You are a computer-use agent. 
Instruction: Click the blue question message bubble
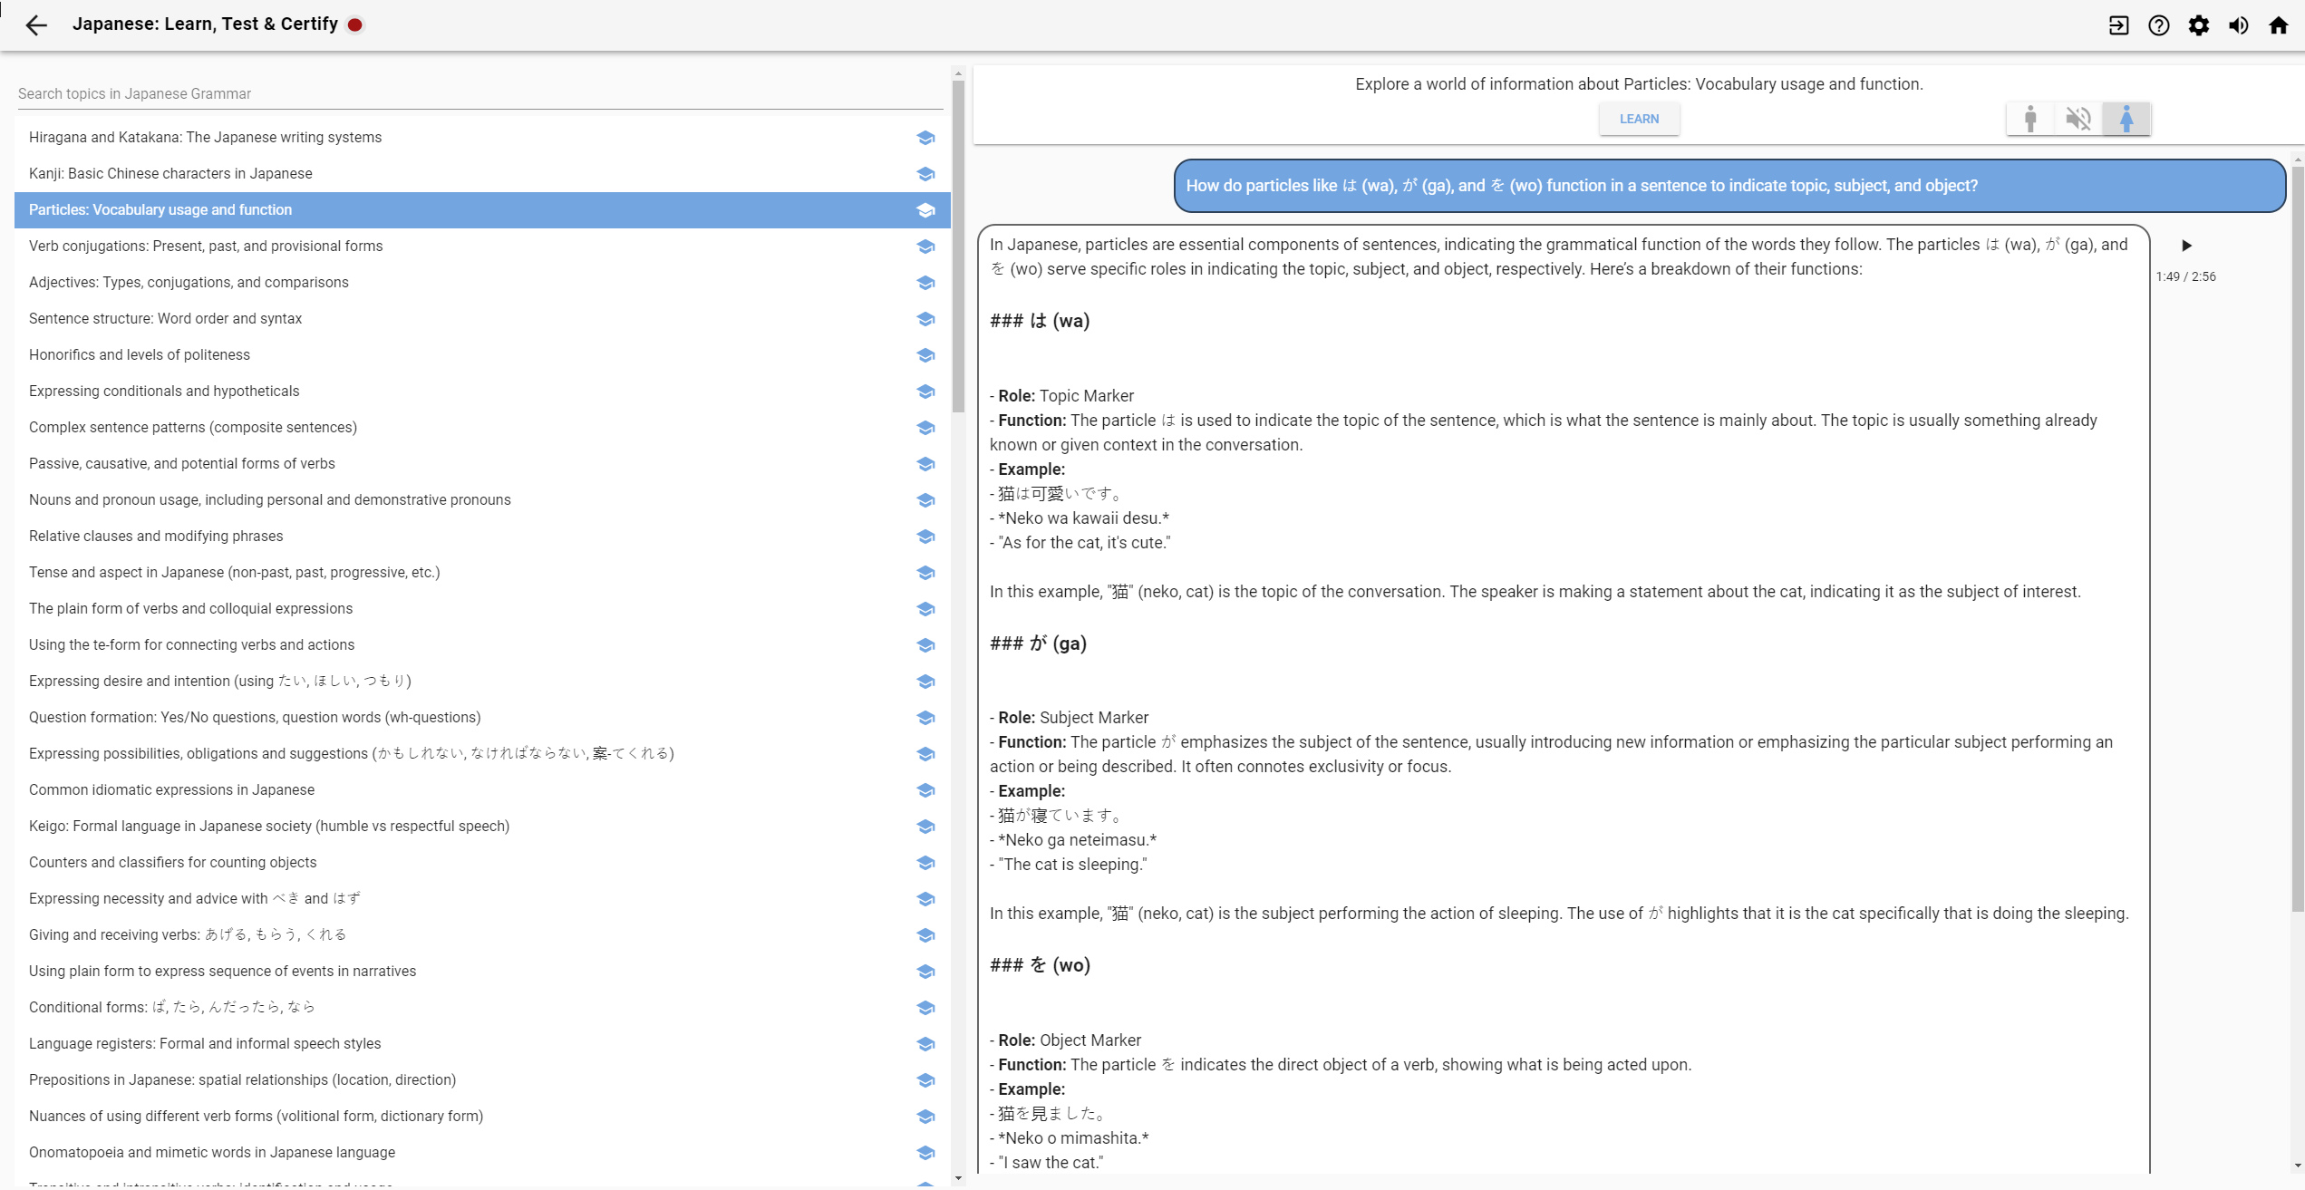point(1729,186)
